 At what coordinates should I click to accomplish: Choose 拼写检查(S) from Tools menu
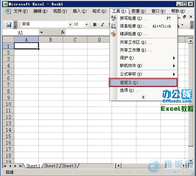point(143,18)
